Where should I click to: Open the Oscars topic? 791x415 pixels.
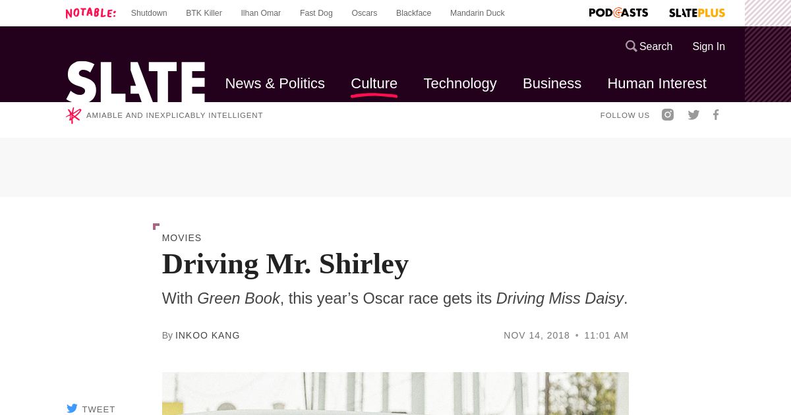(x=365, y=13)
